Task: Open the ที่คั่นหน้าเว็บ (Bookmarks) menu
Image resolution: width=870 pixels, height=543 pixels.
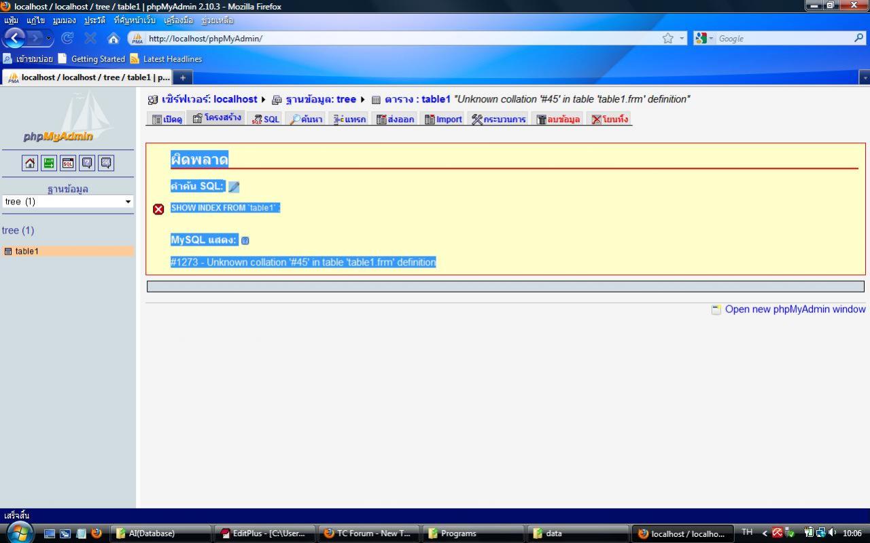Action: pyautogui.click(x=135, y=20)
